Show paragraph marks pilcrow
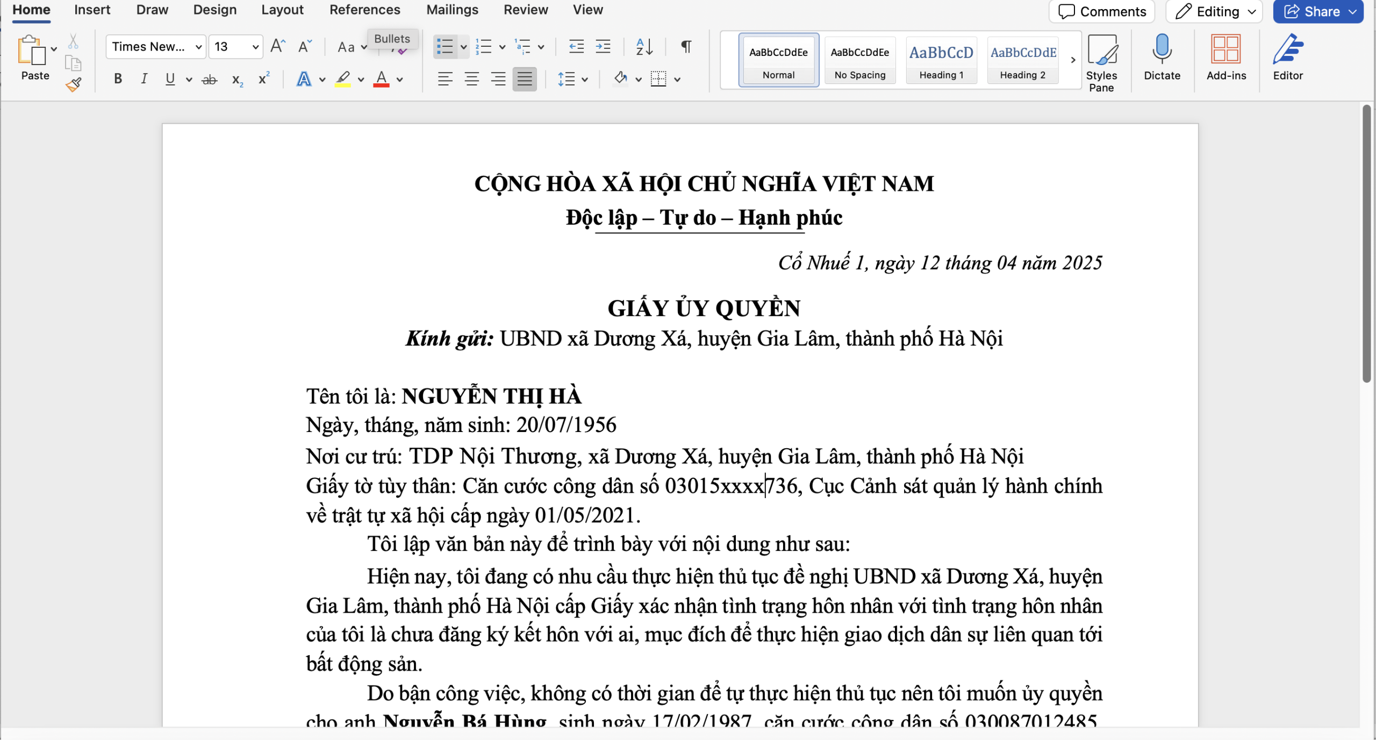This screenshot has width=1376, height=740. pyautogui.click(x=686, y=47)
